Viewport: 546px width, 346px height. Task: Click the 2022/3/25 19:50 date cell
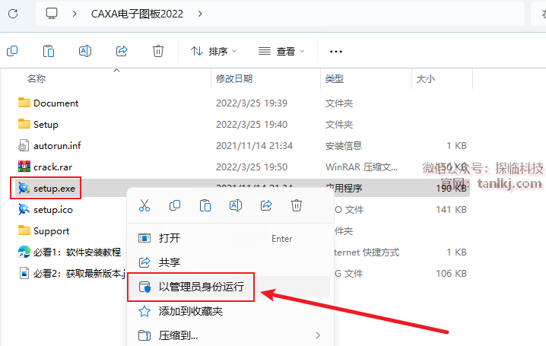(252, 167)
